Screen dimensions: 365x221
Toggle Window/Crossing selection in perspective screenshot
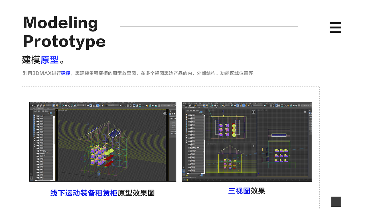point(63,106)
